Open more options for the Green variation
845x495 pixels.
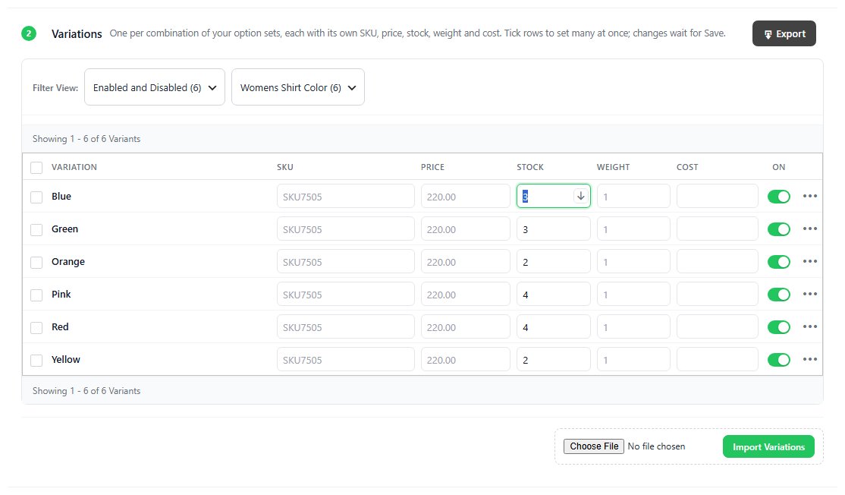[809, 229]
